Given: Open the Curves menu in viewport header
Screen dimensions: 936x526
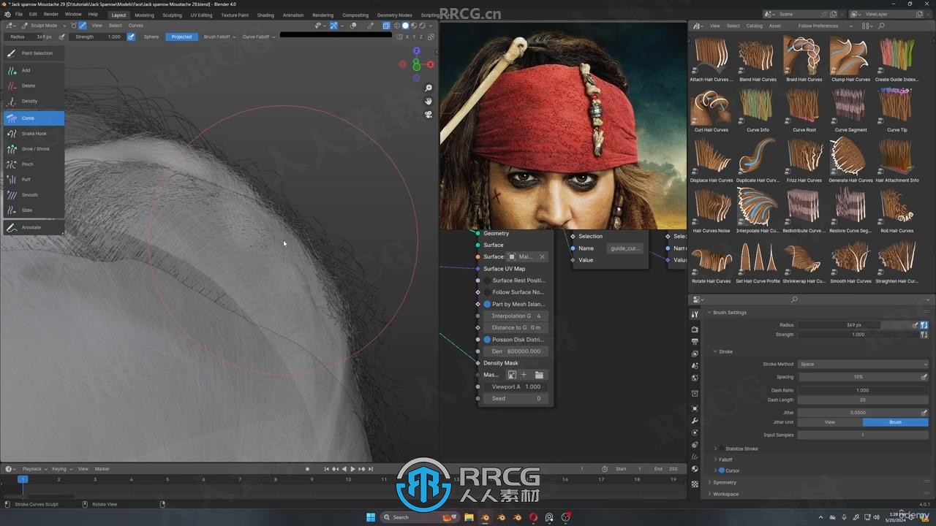Looking at the screenshot, I should 136,26.
